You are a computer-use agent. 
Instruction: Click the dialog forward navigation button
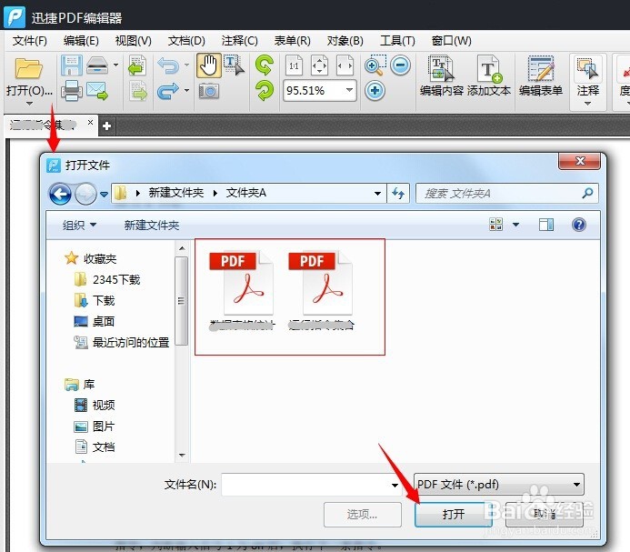(x=85, y=195)
